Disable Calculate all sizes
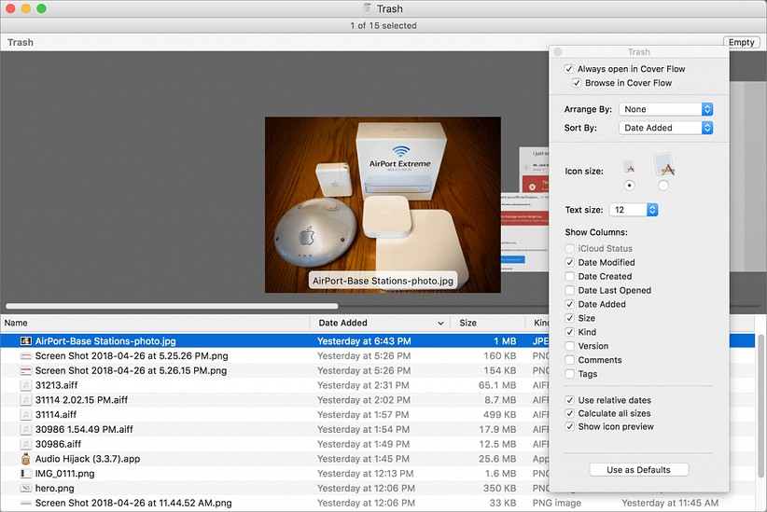This screenshot has width=767, height=512. click(x=569, y=413)
